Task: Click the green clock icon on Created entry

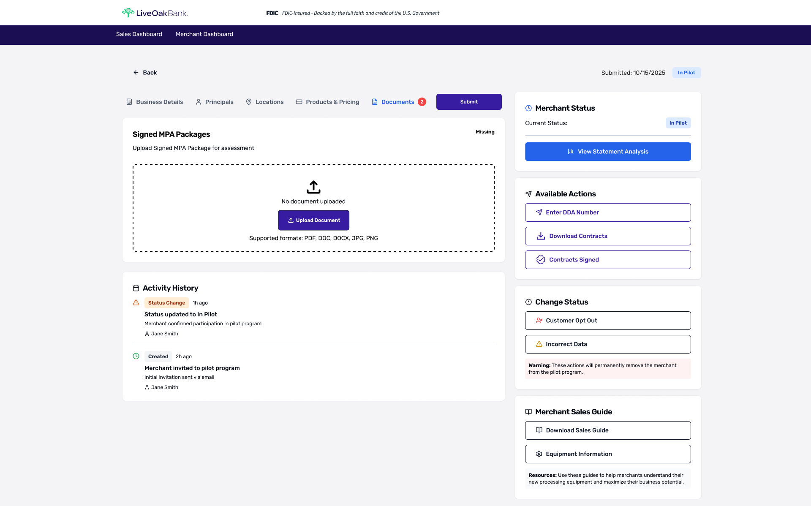Action: tap(136, 356)
